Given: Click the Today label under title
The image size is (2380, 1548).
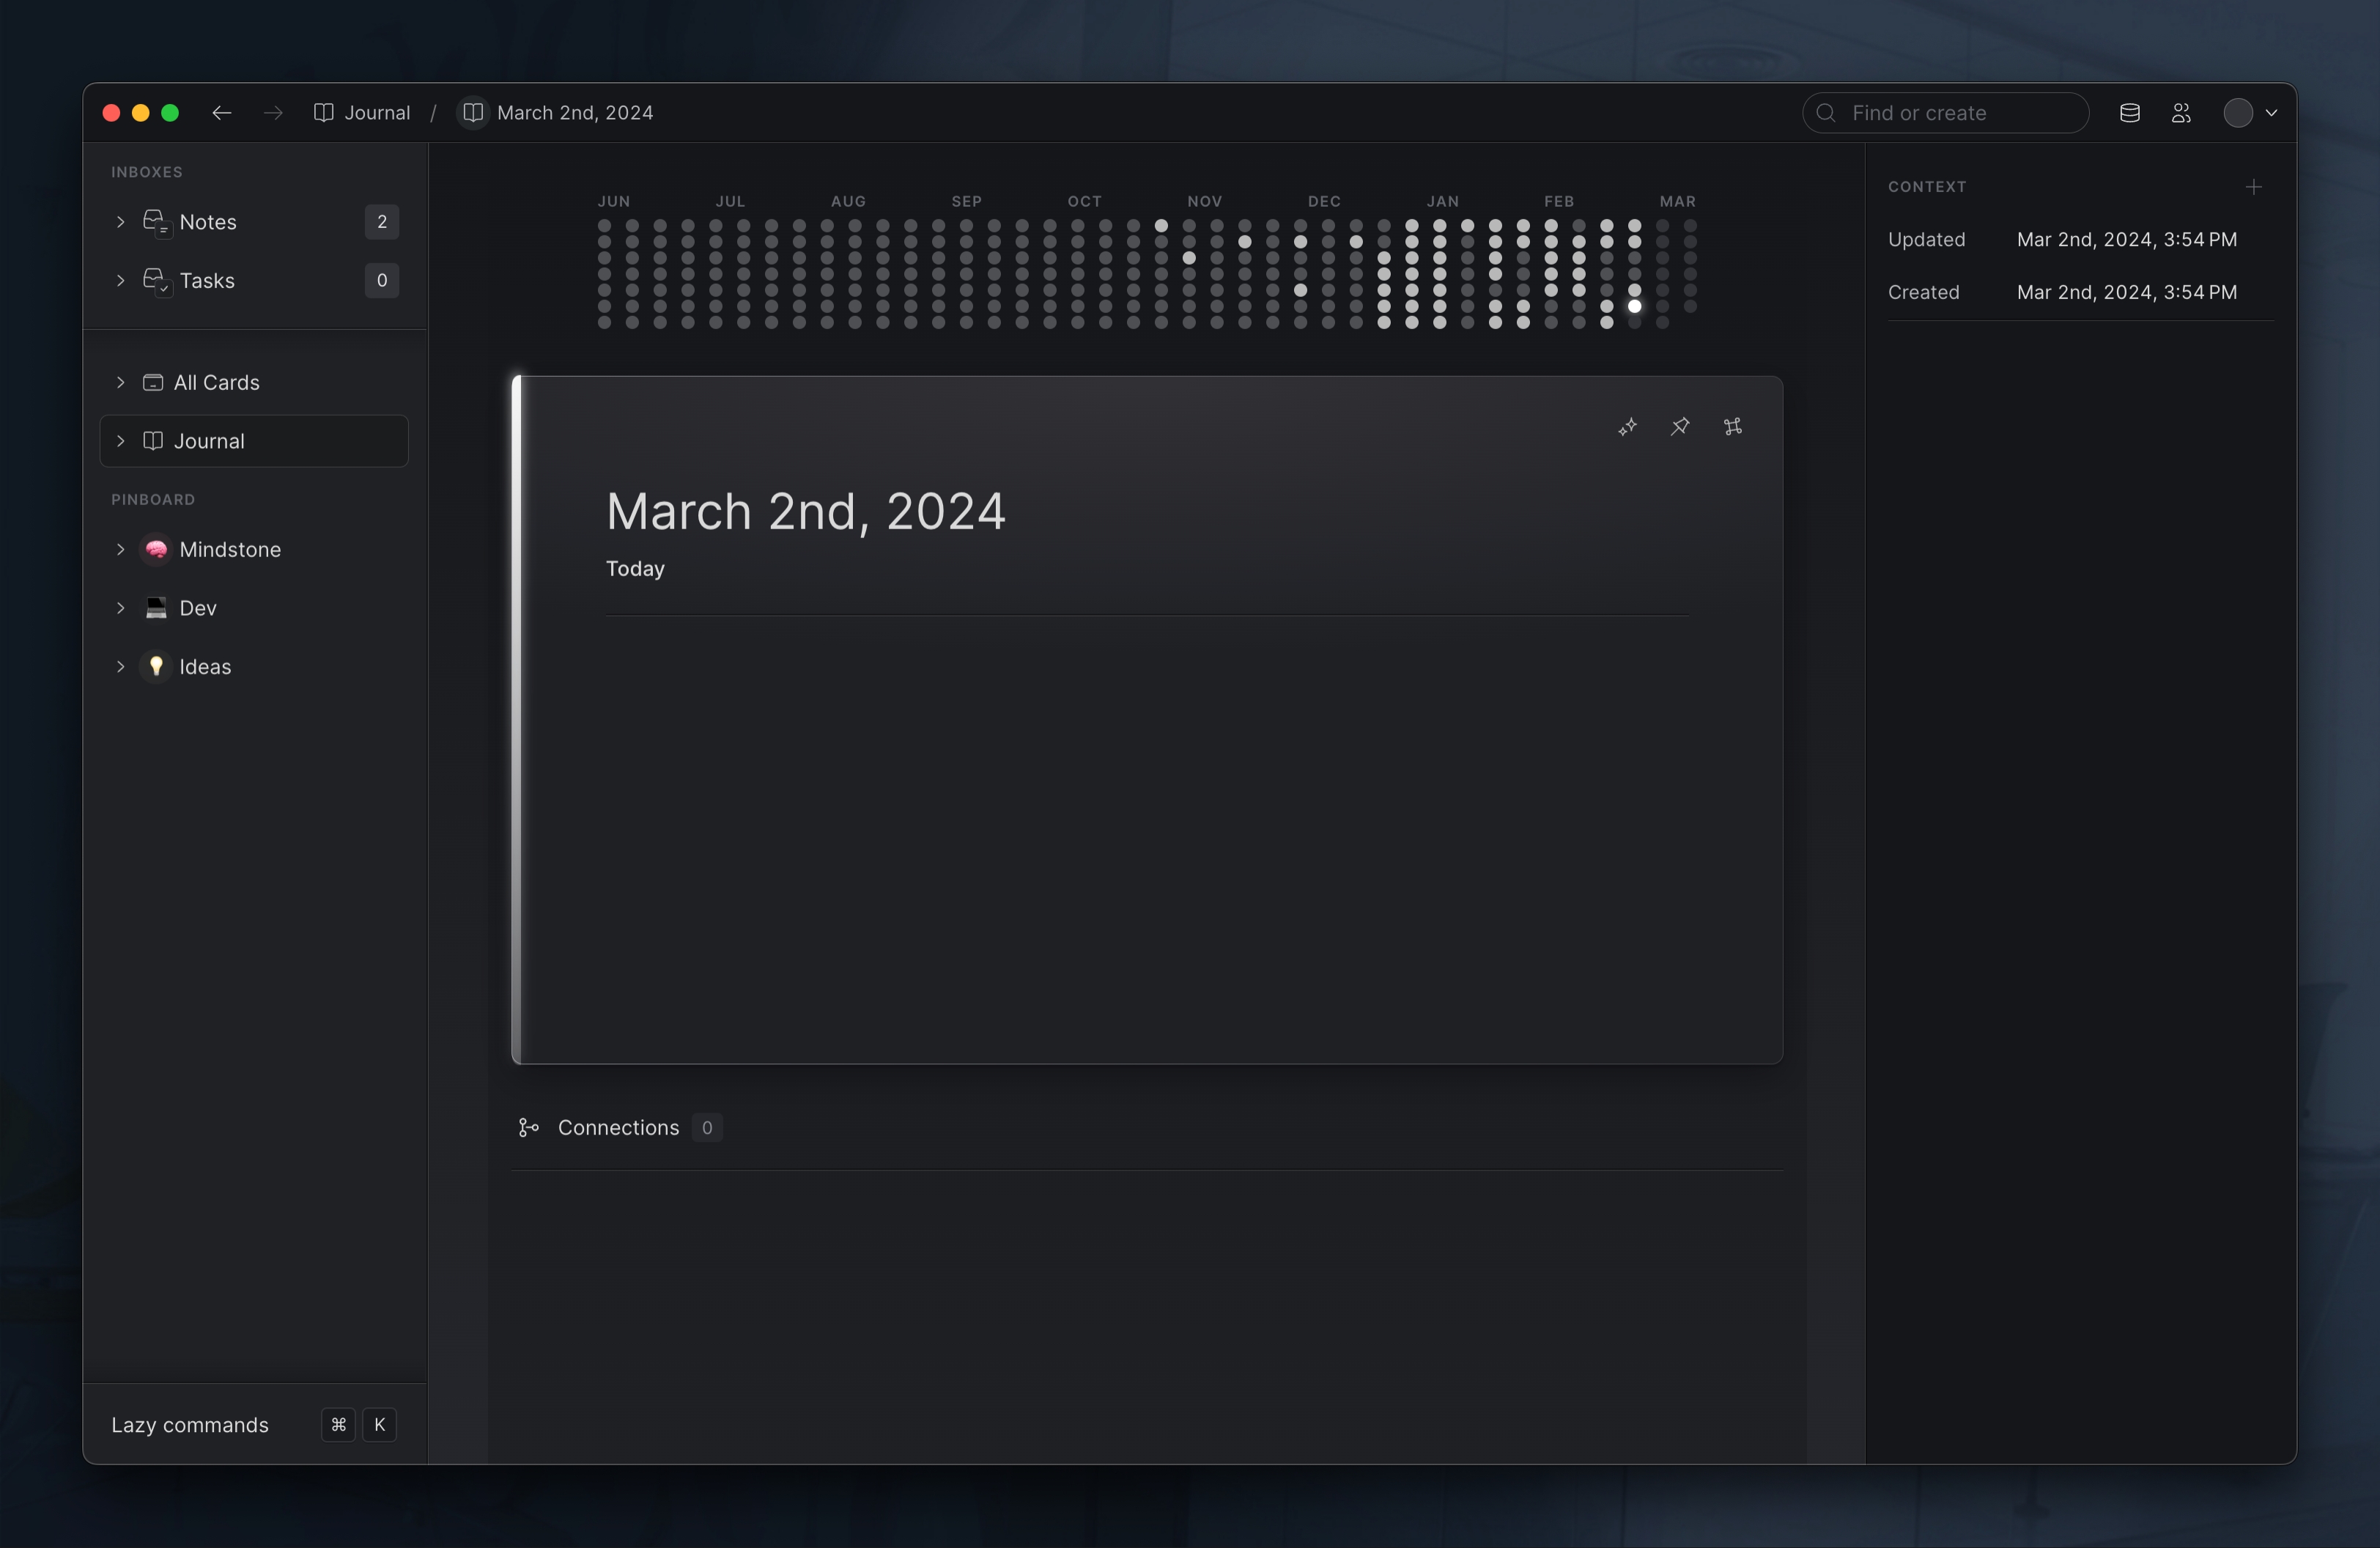Looking at the screenshot, I should (x=635, y=569).
